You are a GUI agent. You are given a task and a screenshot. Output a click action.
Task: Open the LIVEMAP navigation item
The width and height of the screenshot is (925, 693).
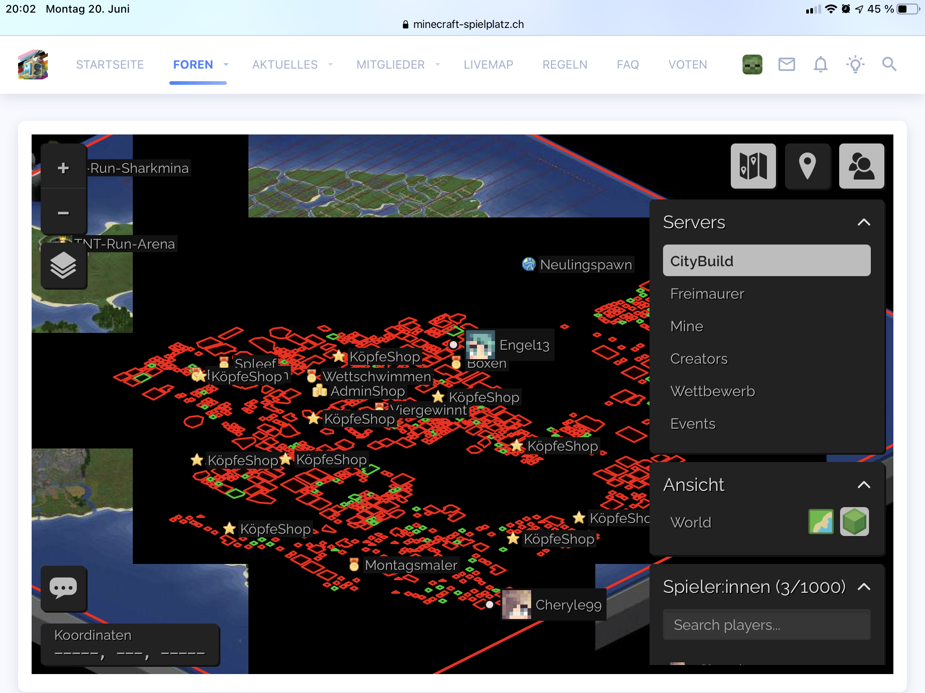tap(488, 65)
